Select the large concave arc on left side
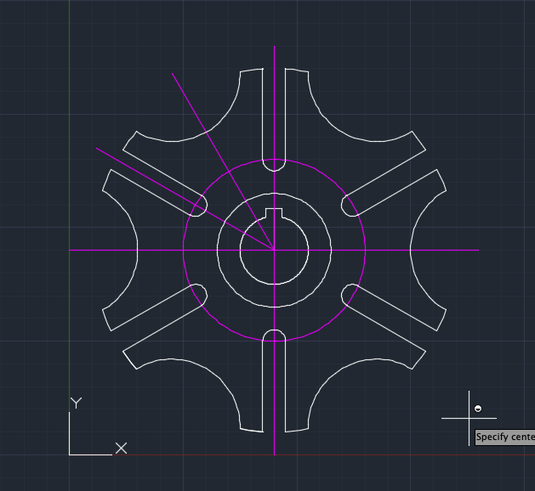 click(137, 250)
